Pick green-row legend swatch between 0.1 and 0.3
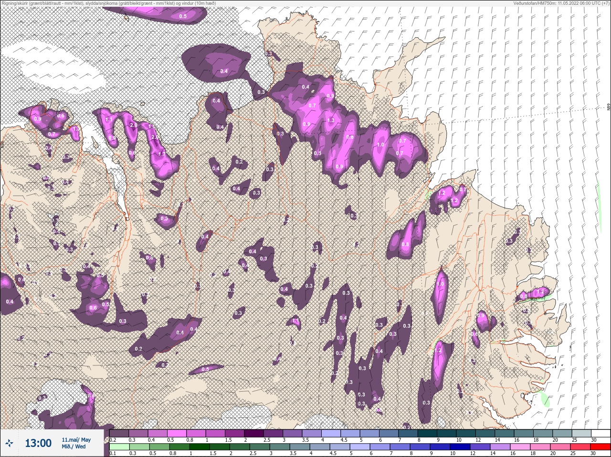The image size is (611, 457). click(119, 447)
